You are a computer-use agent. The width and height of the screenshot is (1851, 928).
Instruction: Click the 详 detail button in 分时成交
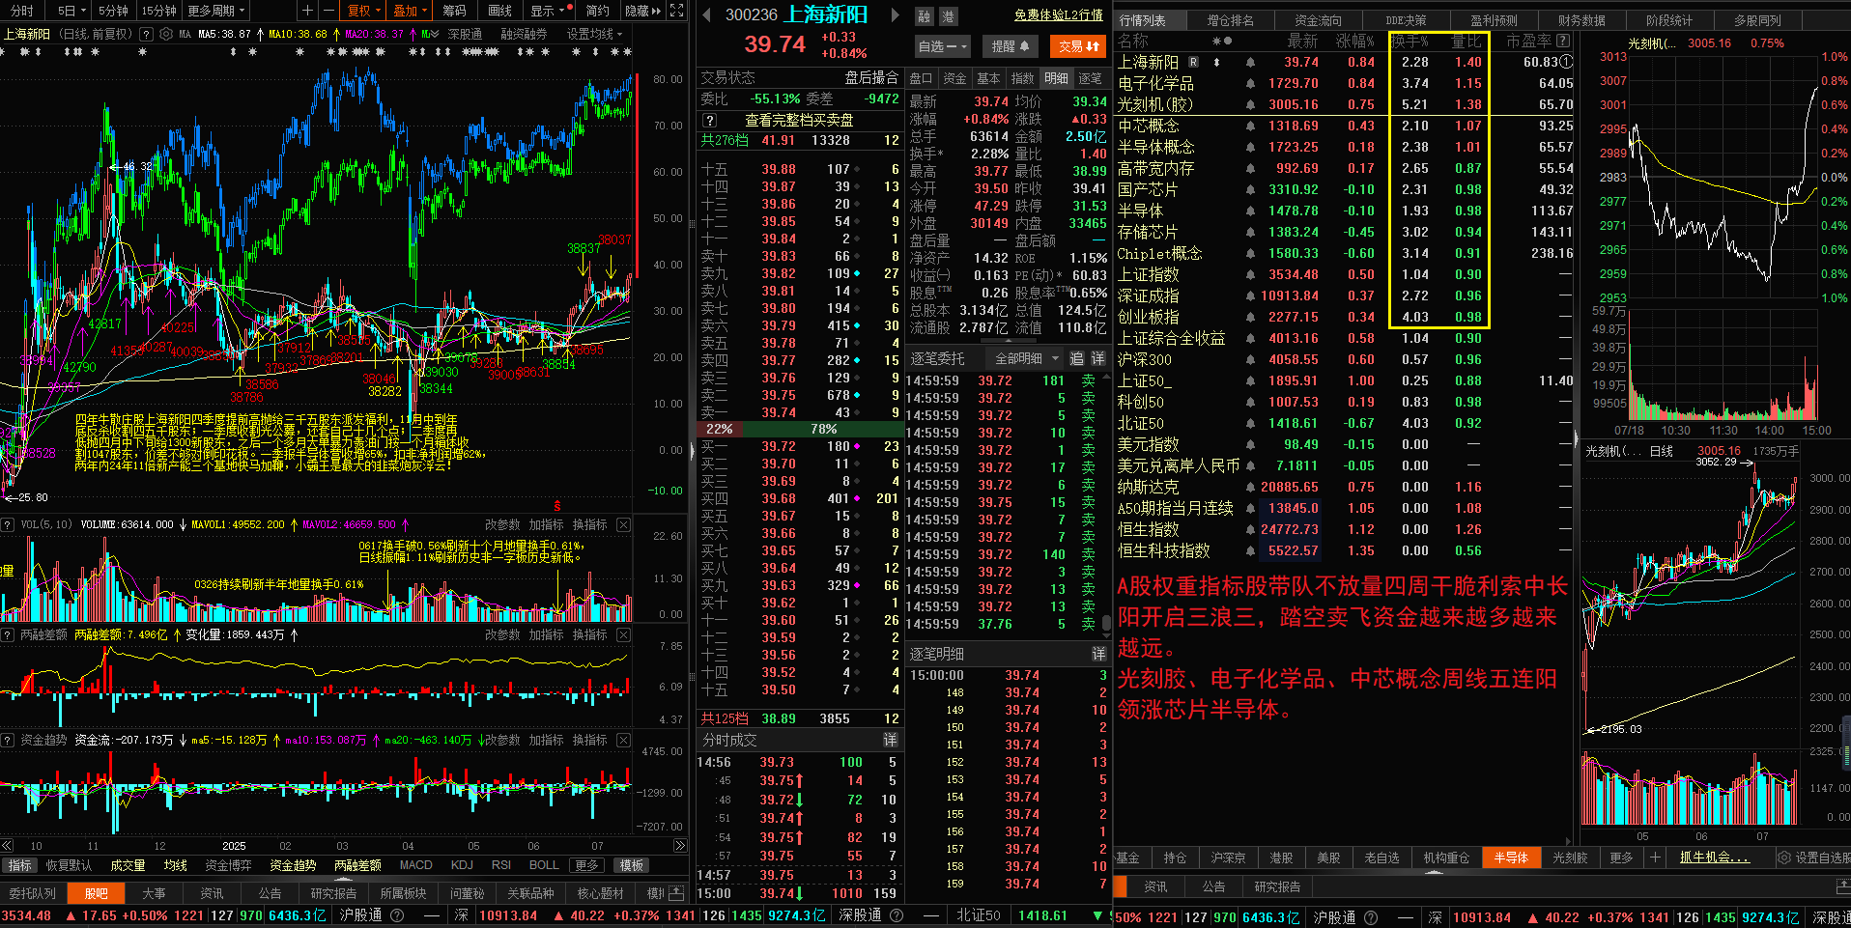pyautogui.click(x=890, y=740)
